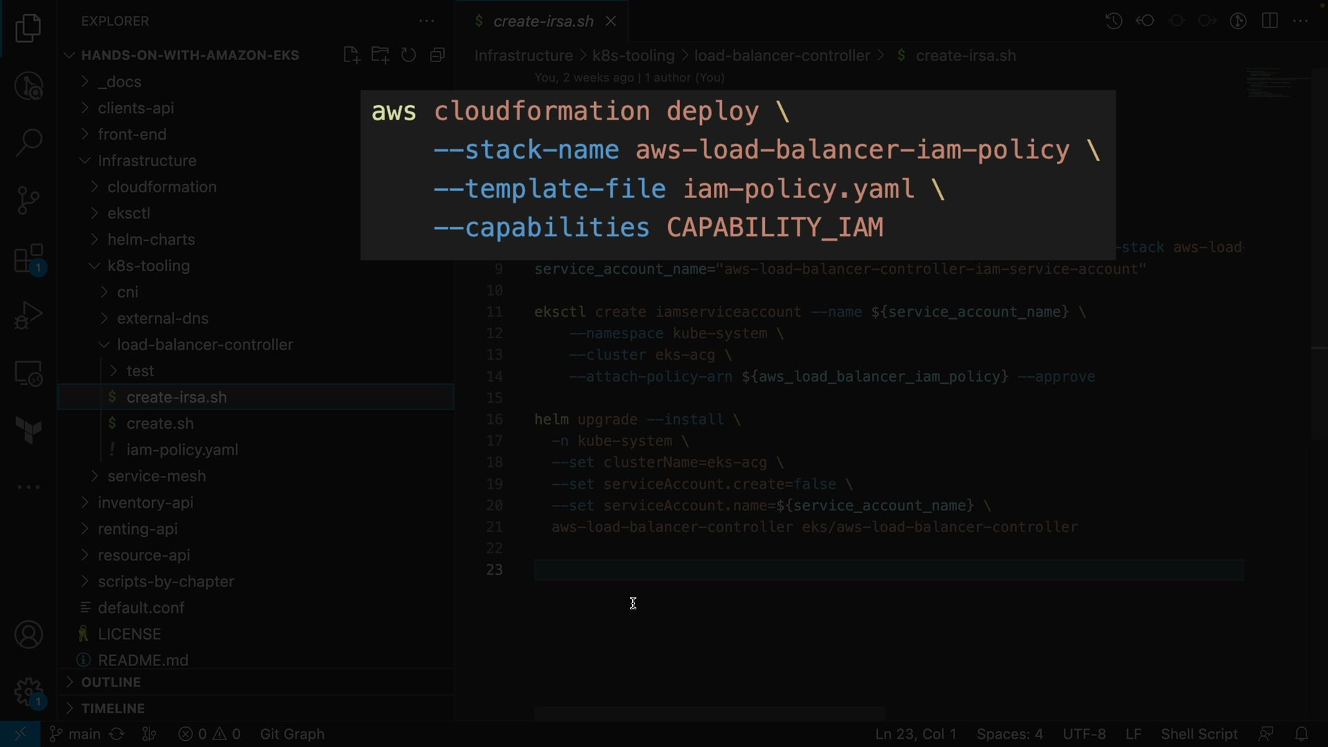Image resolution: width=1328 pixels, height=747 pixels.
Task: Collapse the load-balancer-controller folder
Action: coord(205,344)
